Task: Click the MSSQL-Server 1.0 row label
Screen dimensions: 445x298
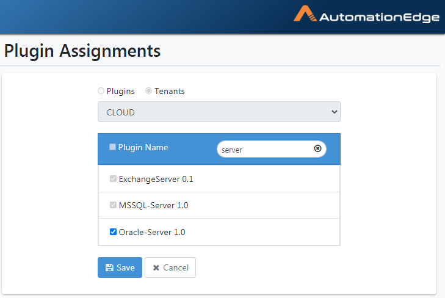Action: [154, 205]
